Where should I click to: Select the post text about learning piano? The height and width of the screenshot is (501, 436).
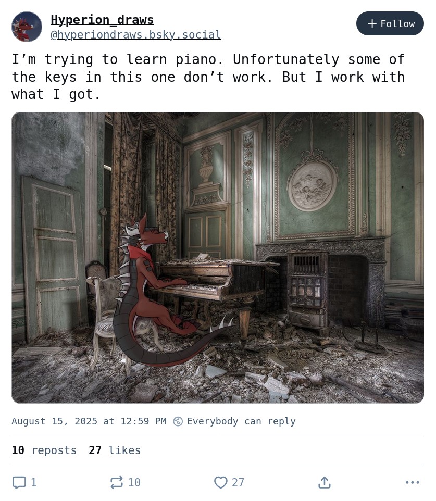208,77
